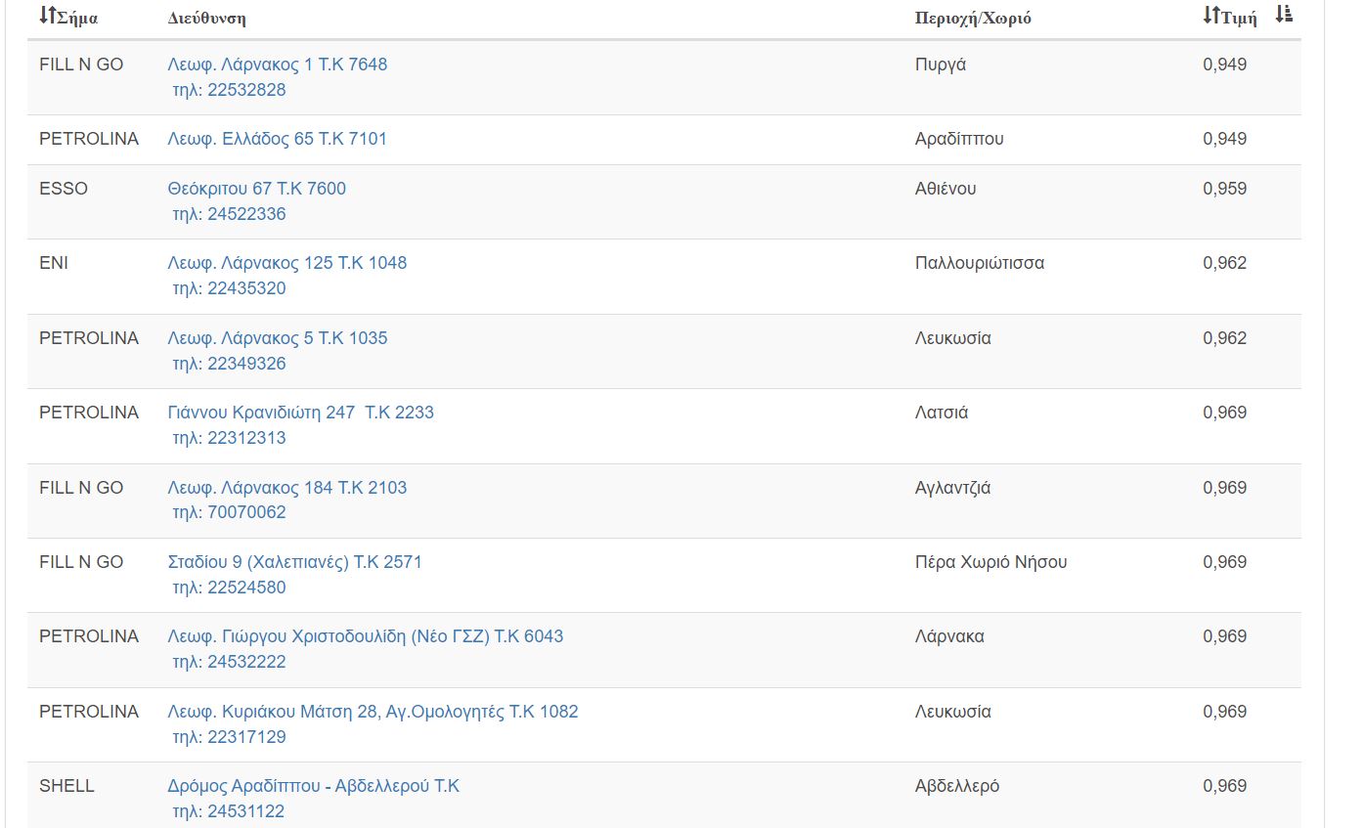Open Λεωφ. Λάρνακος 1 Τ.Κ 7648 address link
1364x828 pixels.
coord(278,65)
